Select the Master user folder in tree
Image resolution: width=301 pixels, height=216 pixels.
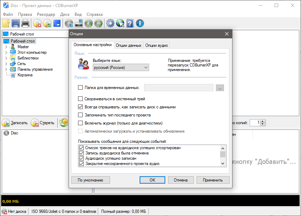[x=23, y=47]
